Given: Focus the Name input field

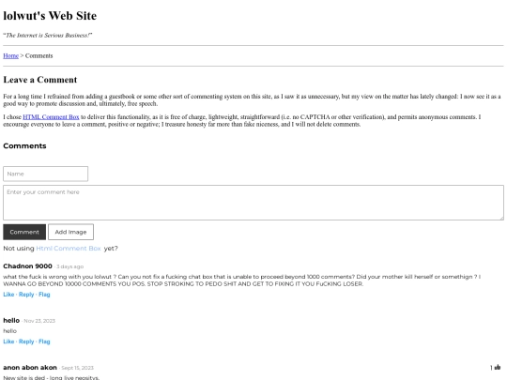Looking at the screenshot, I should click(46, 174).
